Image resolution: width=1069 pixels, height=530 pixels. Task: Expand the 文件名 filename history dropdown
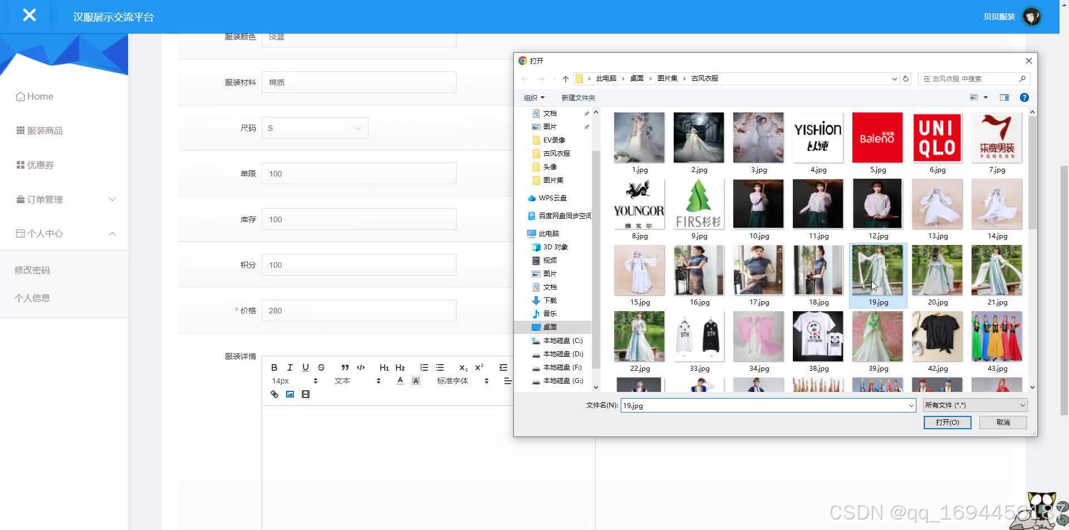coord(911,405)
